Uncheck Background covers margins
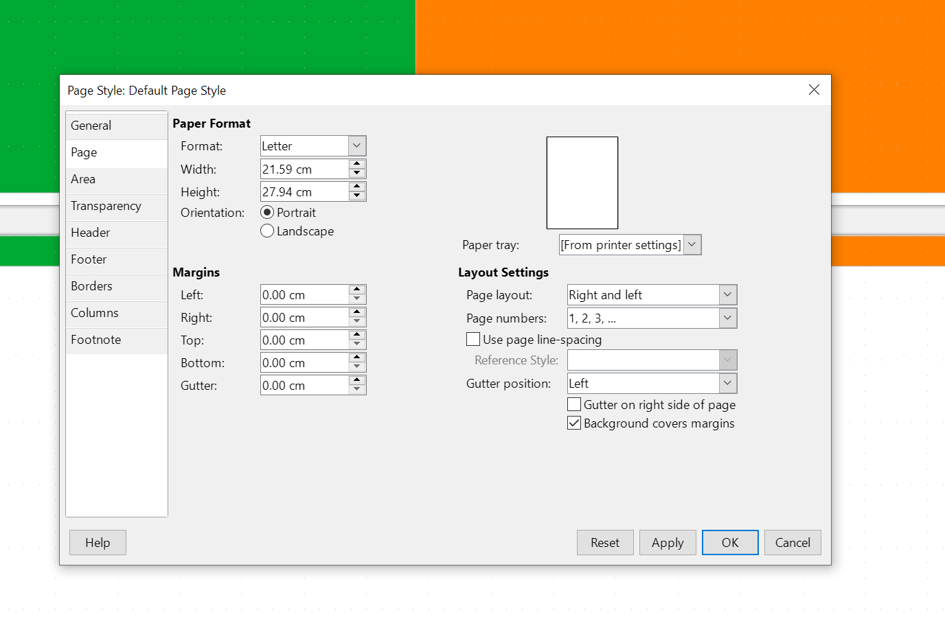Image resolution: width=945 pixels, height=619 pixels. click(x=574, y=423)
